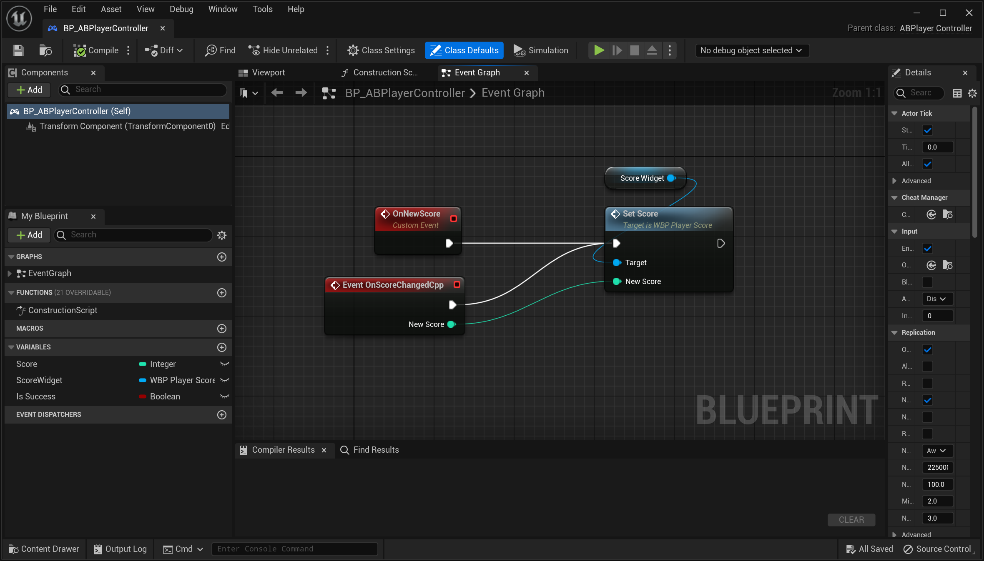The height and width of the screenshot is (561, 984).
Task: Open Source Control status menu
Action: coord(937,549)
